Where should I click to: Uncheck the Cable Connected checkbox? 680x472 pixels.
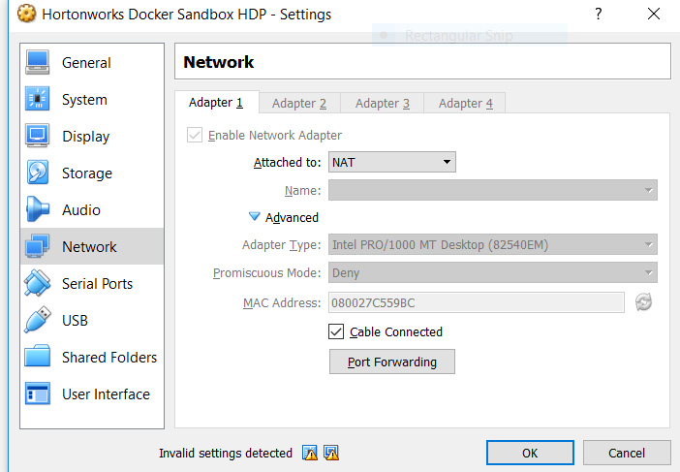[336, 331]
